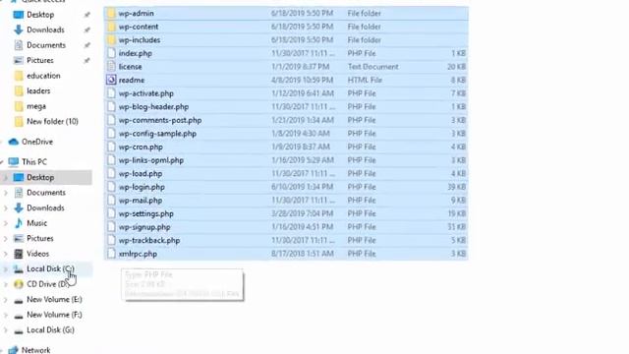
Task: Select the xmlrpc.php file name
Action: 138,254
